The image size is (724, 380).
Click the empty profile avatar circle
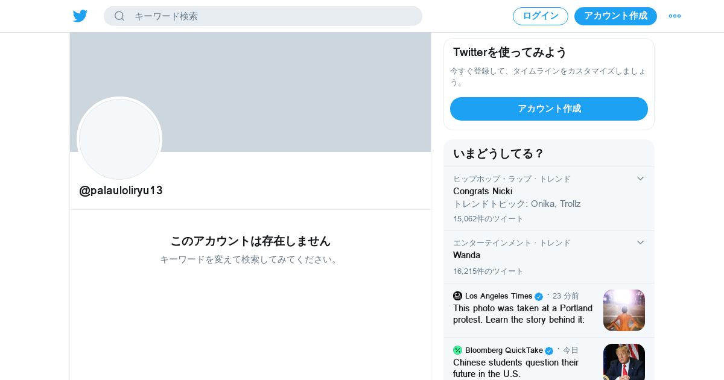119,139
